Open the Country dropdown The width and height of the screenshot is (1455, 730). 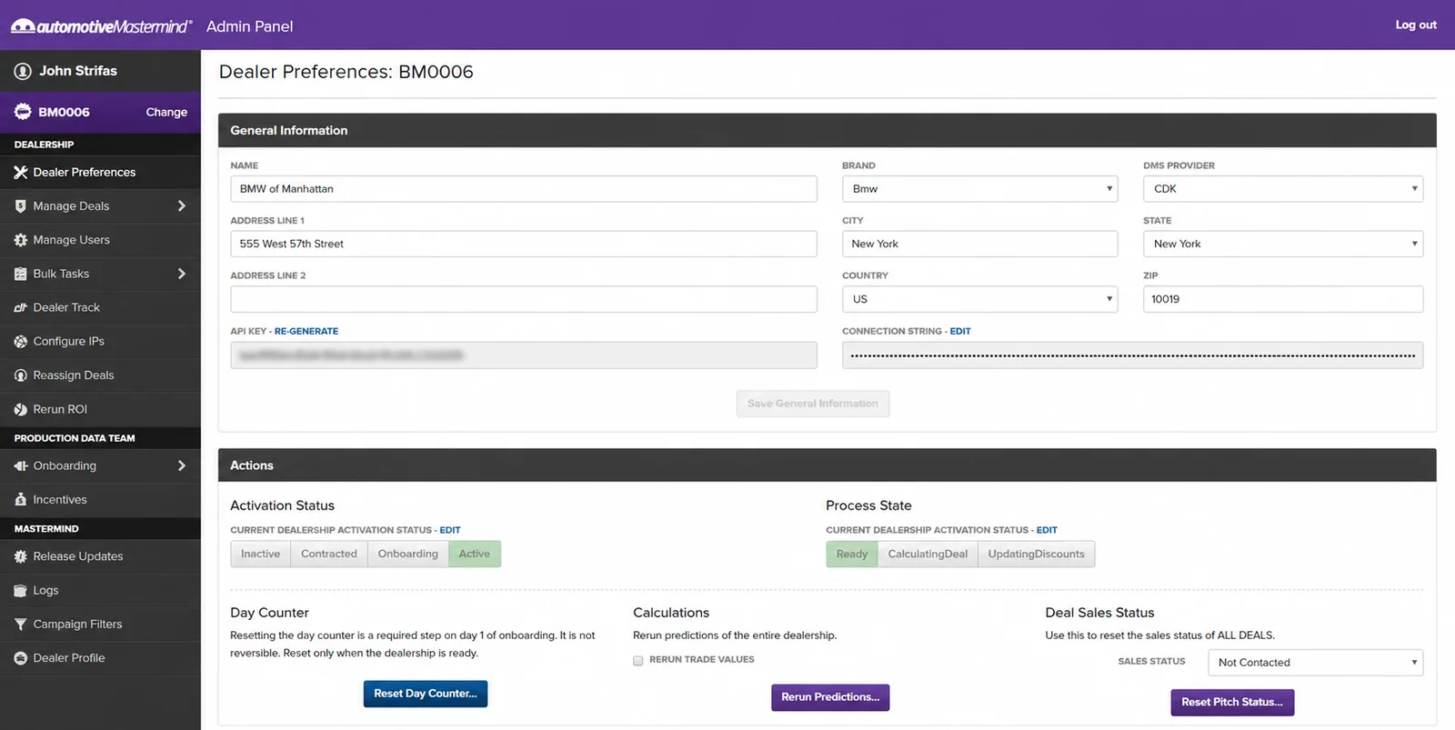pyautogui.click(x=980, y=299)
